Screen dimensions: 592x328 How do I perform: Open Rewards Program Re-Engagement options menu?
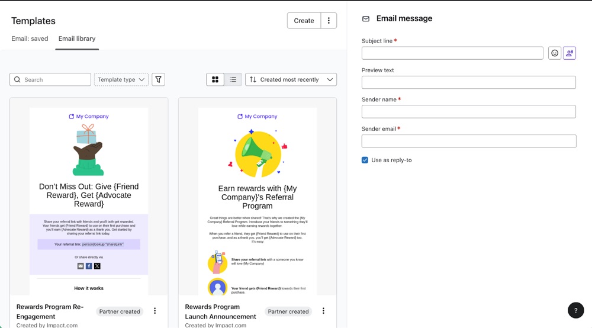coord(155,311)
